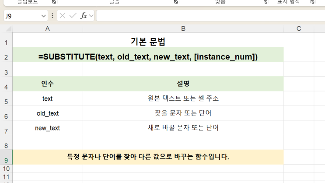Click the title cell '기본 문법'
The height and width of the screenshot is (183, 325).
click(148, 40)
